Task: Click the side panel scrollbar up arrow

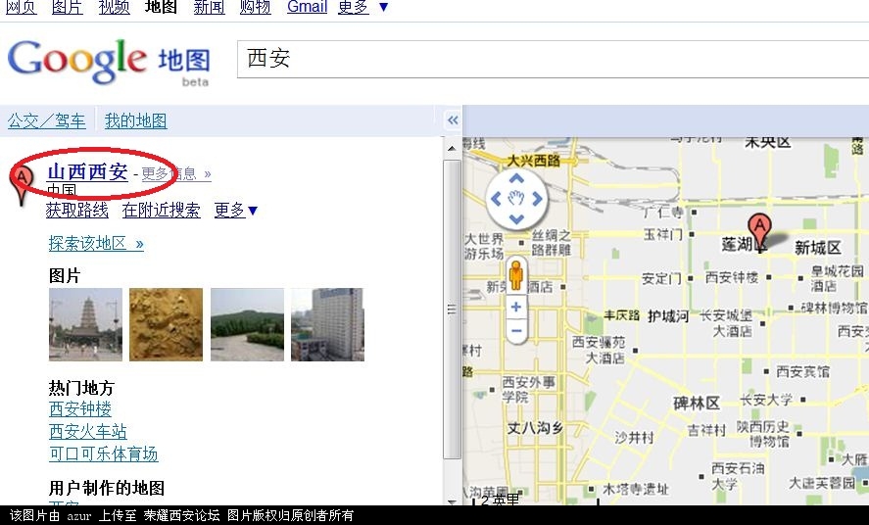Action: [x=452, y=148]
